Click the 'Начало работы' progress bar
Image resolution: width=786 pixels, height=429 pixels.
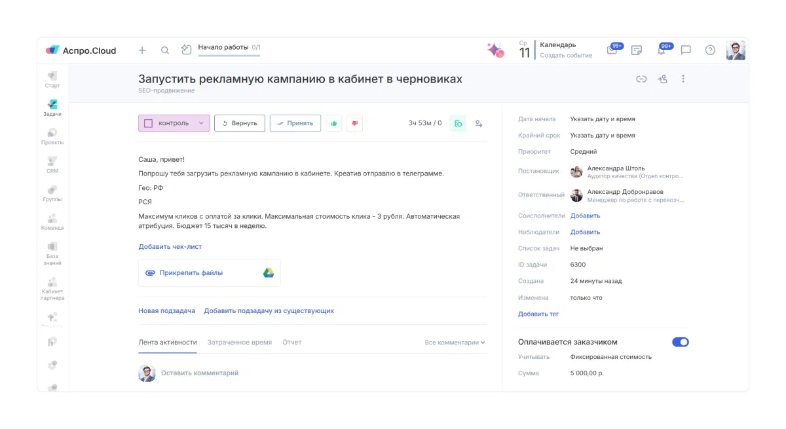229,55
